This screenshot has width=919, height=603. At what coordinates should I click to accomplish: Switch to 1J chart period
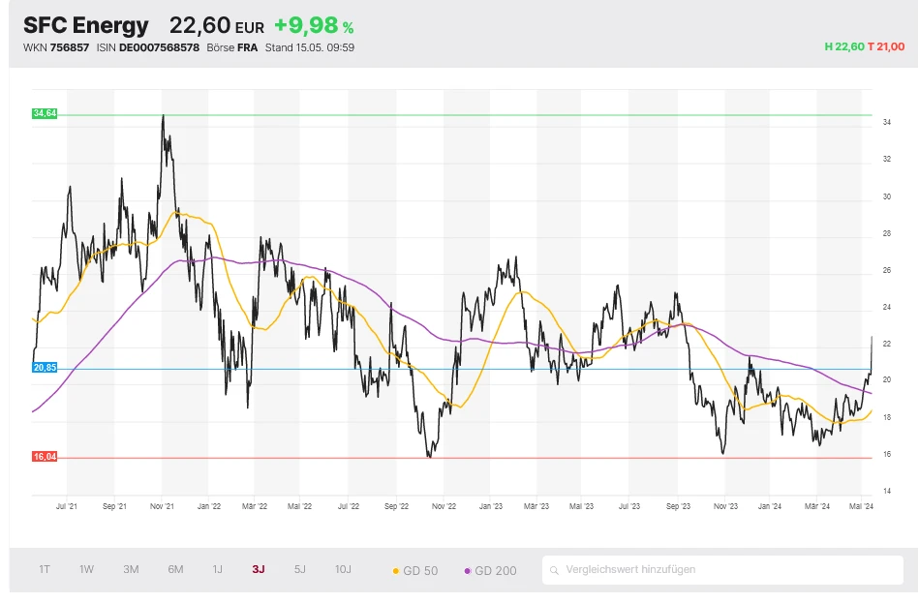(218, 569)
